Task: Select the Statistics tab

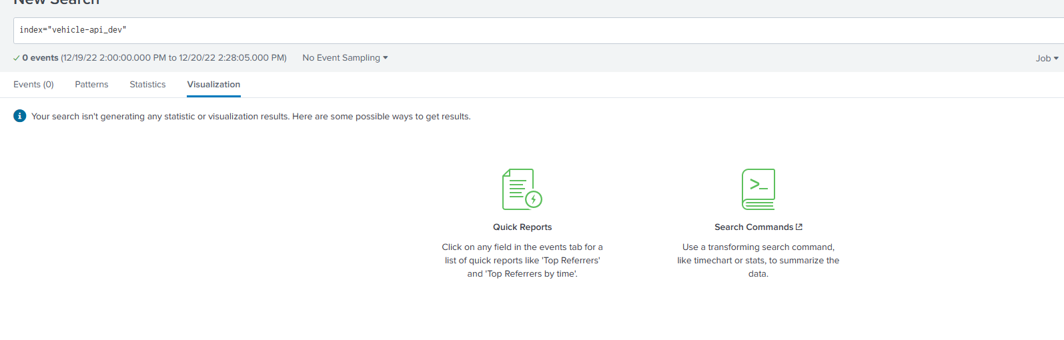Action: click(x=147, y=85)
